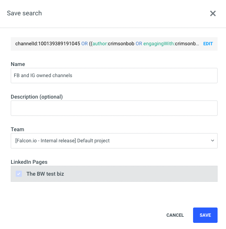
Task: Click the EDIT link beside the query
Action: 208,44
